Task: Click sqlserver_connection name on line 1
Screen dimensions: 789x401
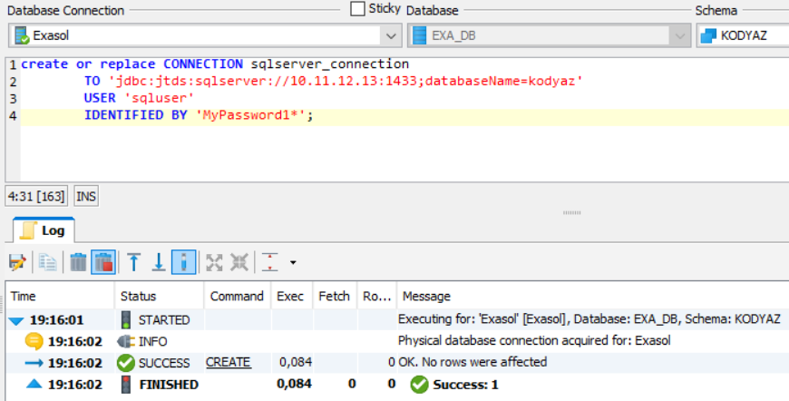Action: click(x=329, y=64)
